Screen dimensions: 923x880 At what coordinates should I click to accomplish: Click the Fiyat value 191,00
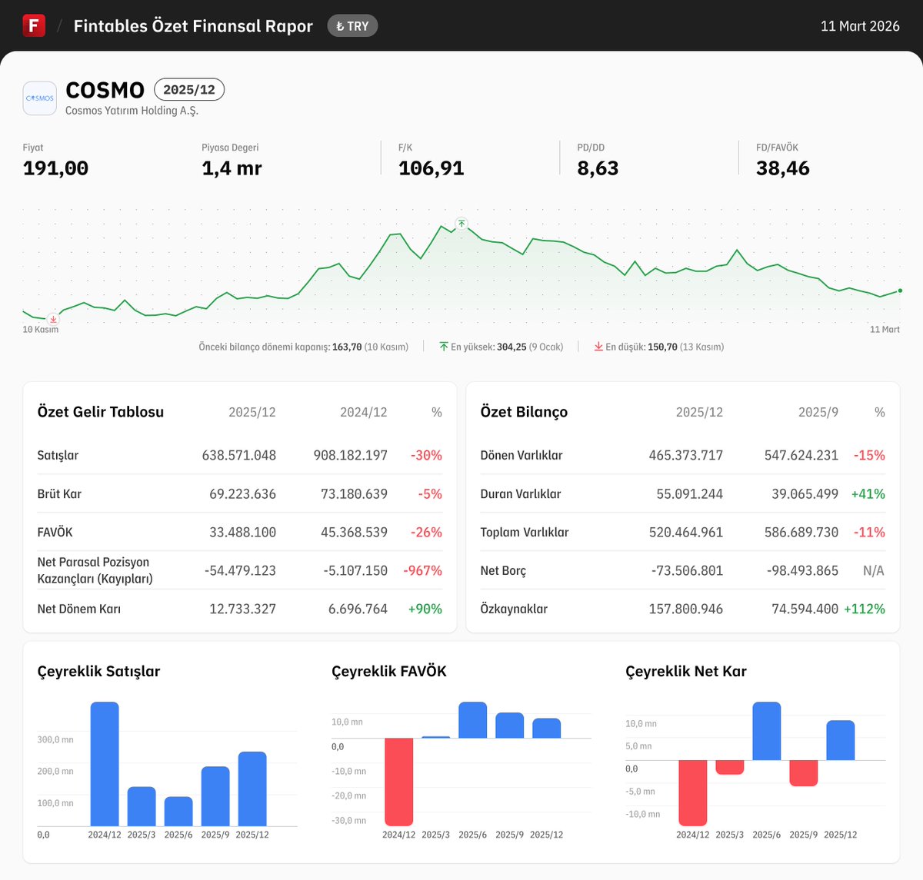(x=55, y=168)
